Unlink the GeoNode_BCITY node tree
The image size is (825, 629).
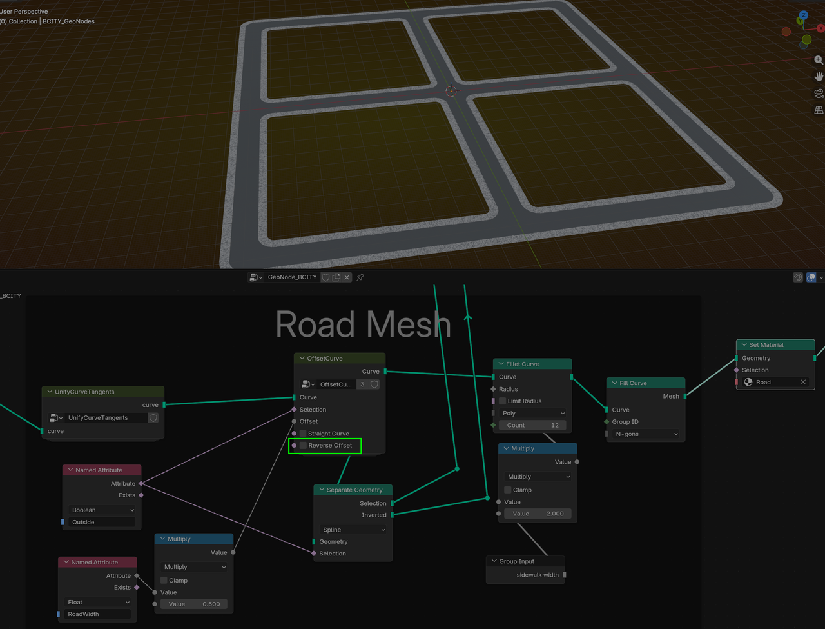tap(347, 277)
